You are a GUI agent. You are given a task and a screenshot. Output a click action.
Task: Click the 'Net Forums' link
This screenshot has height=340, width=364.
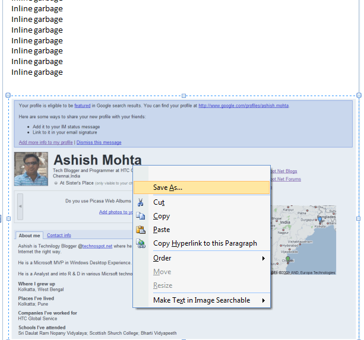[x=286, y=179]
